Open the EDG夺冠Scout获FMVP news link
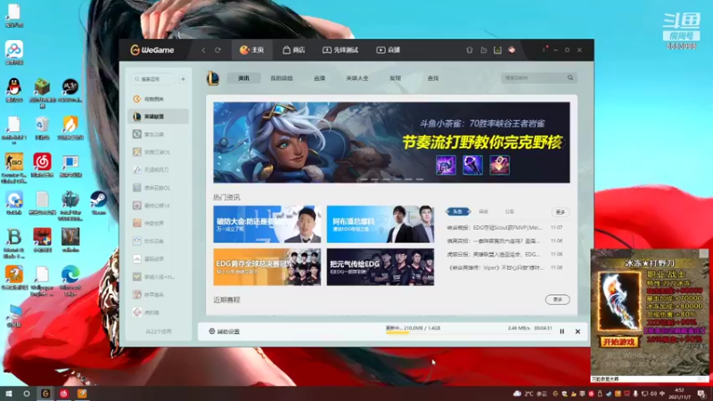Viewport: 713px width, 401px height. [x=495, y=227]
